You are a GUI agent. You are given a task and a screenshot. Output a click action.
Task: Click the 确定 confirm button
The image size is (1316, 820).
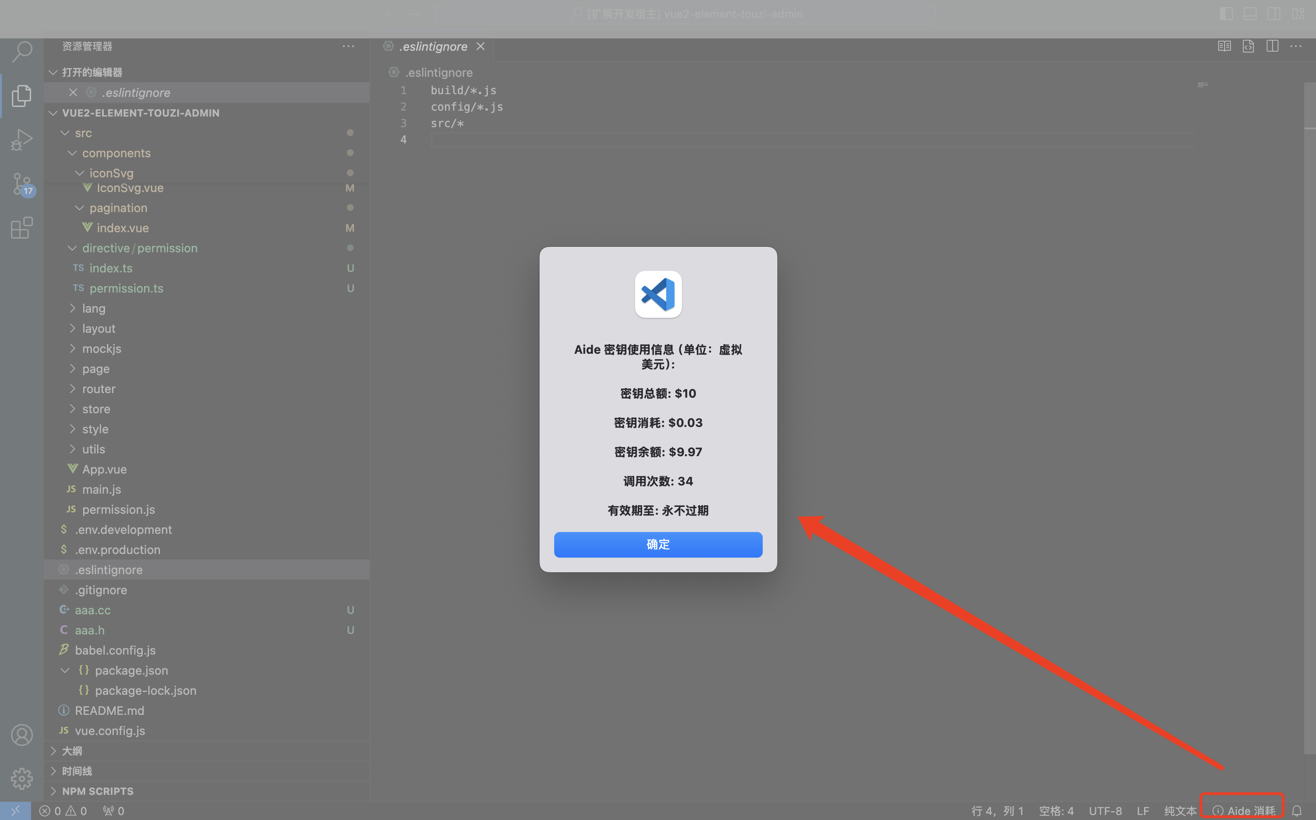tap(658, 544)
